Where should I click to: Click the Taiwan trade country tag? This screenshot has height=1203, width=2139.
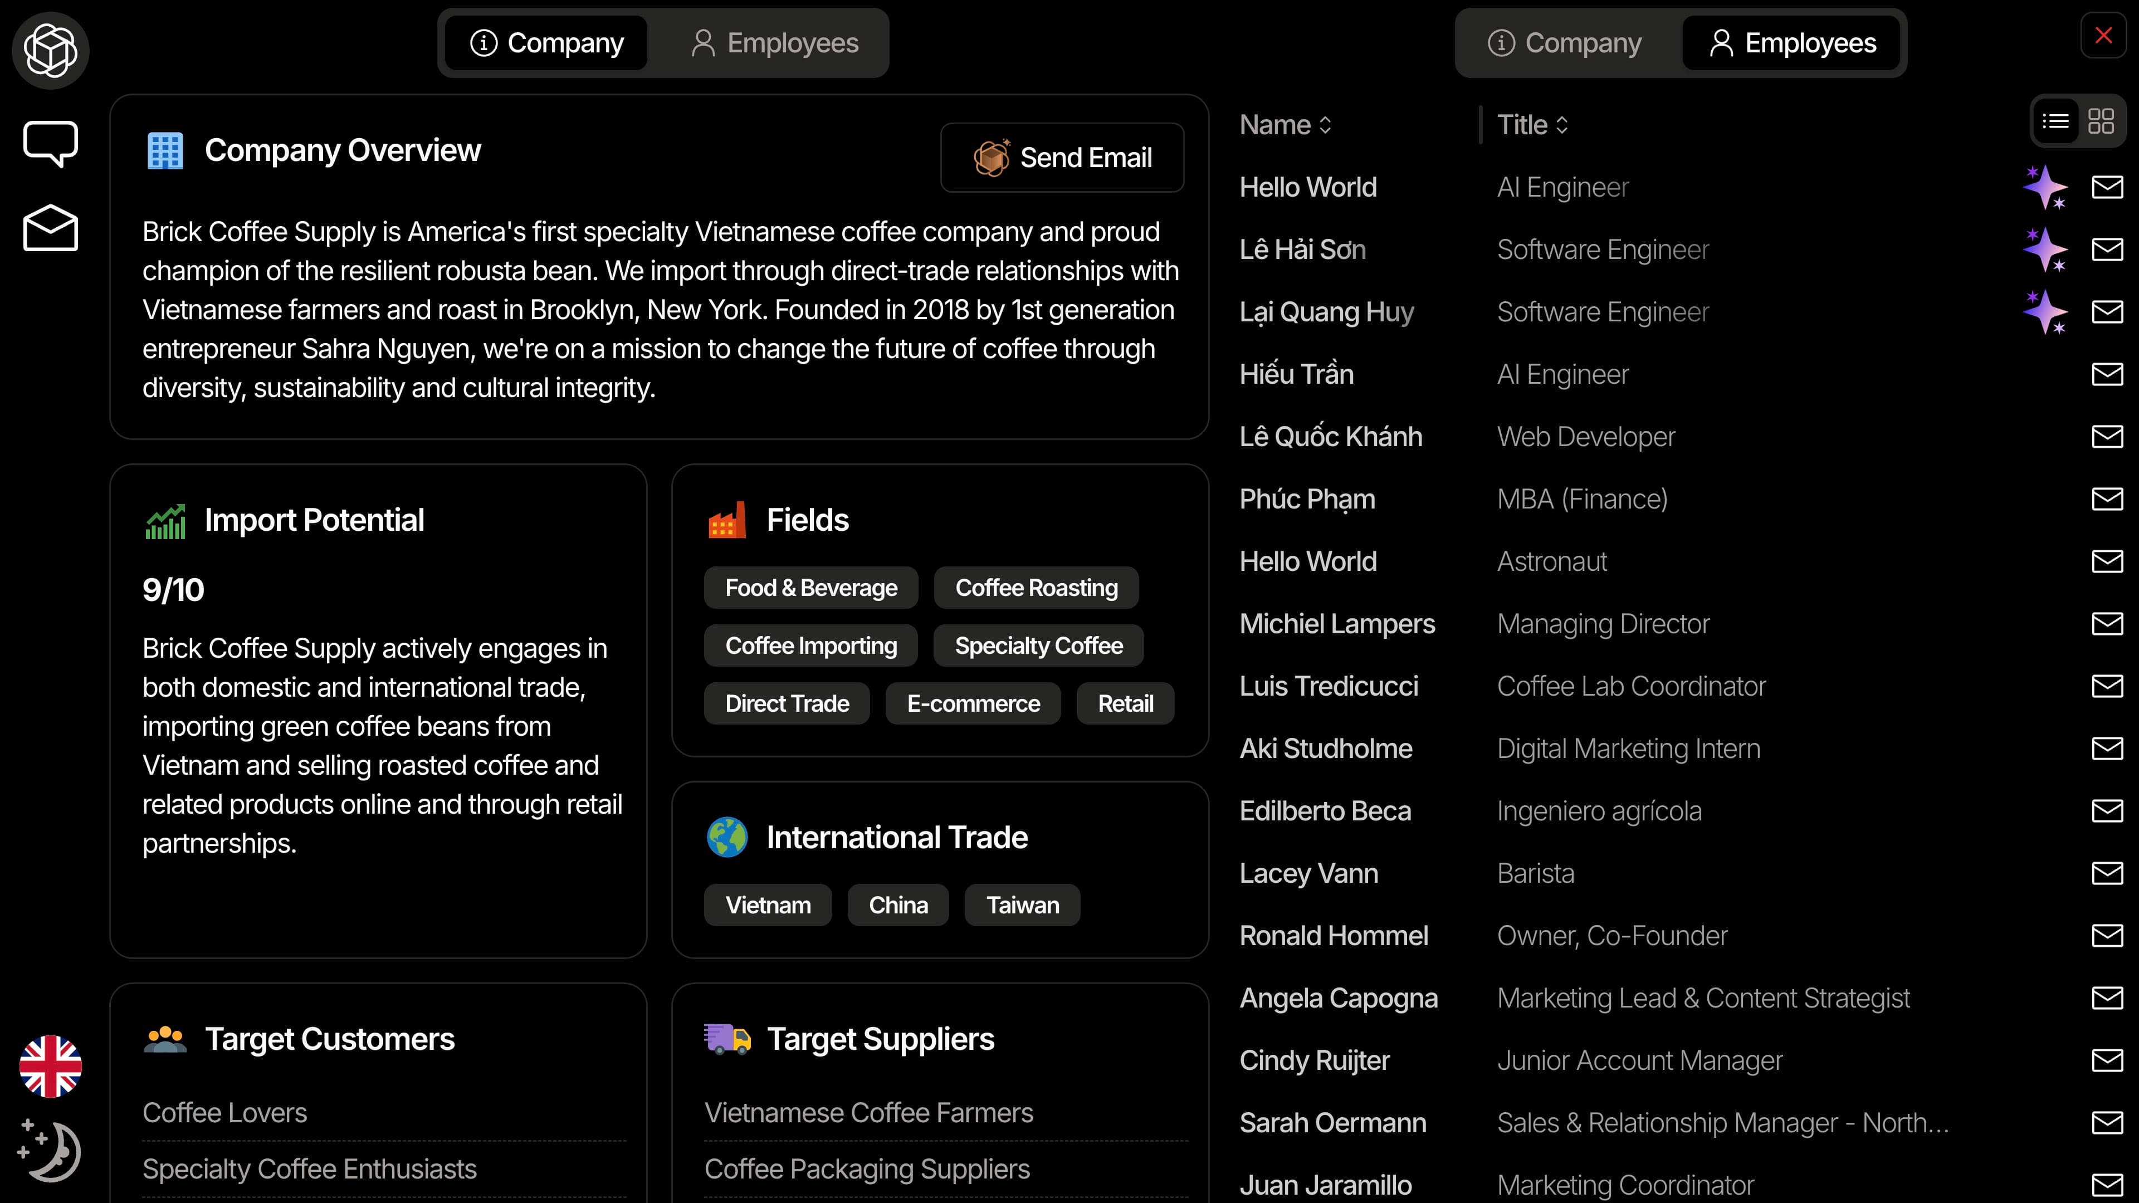coord(1022,905)
